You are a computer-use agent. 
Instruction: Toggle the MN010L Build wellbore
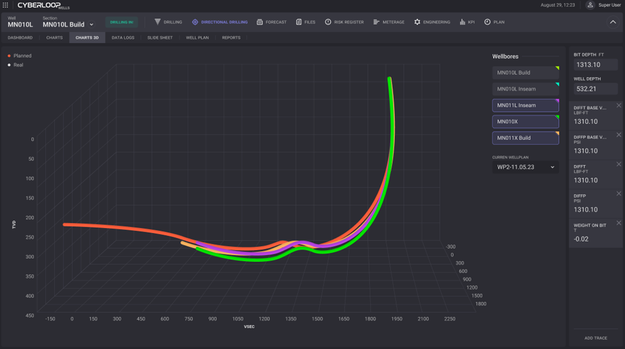coord(525,73)
